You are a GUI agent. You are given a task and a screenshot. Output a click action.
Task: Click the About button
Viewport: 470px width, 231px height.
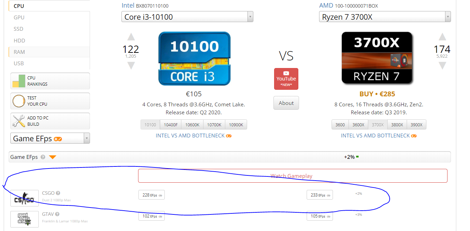pos(286,103)
